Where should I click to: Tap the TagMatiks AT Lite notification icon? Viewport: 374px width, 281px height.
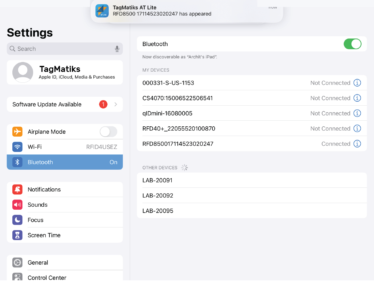(102, 11)
